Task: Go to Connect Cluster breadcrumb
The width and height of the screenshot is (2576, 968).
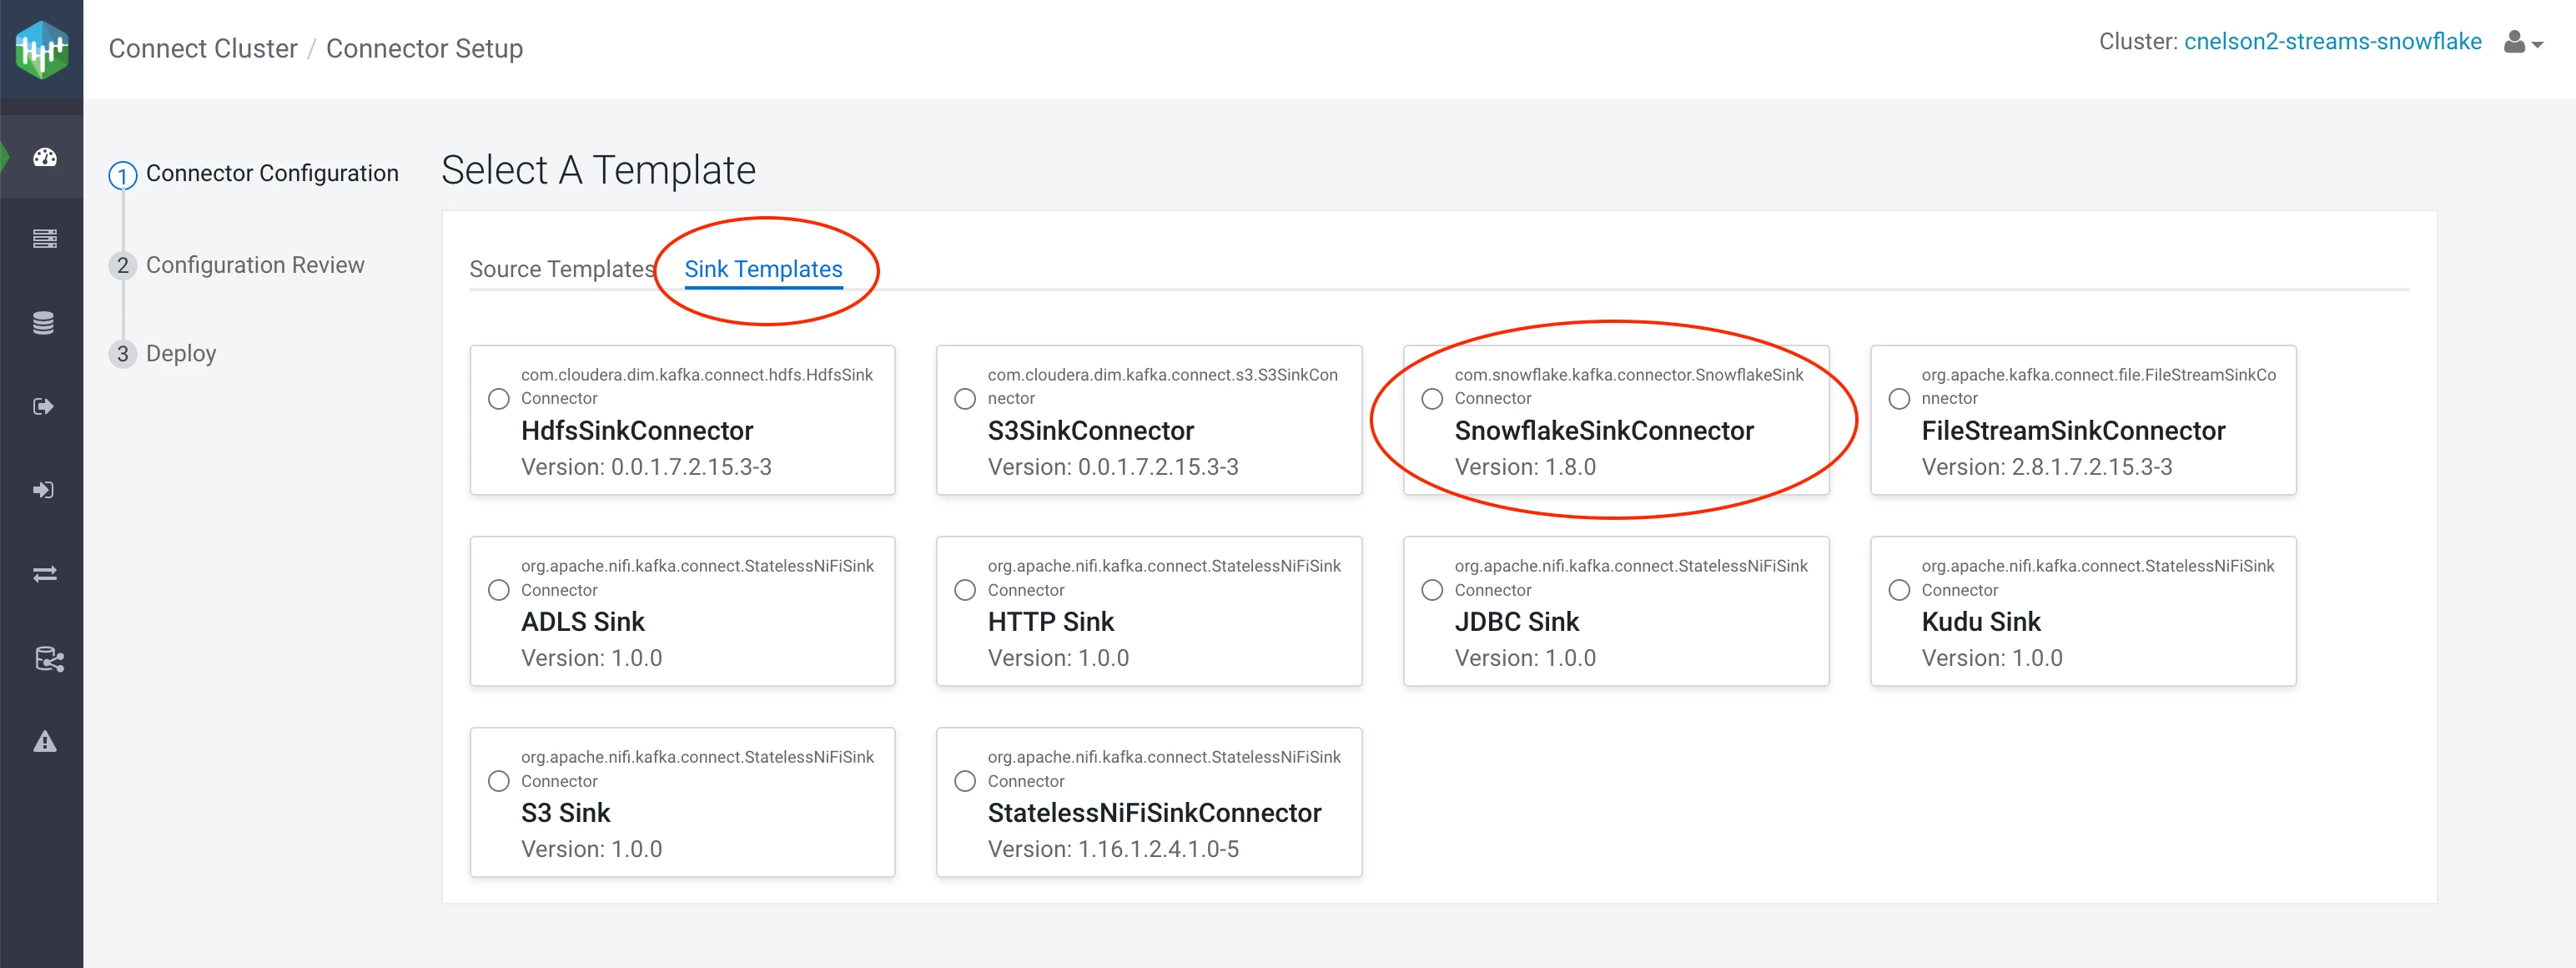Action: (203, 48)
